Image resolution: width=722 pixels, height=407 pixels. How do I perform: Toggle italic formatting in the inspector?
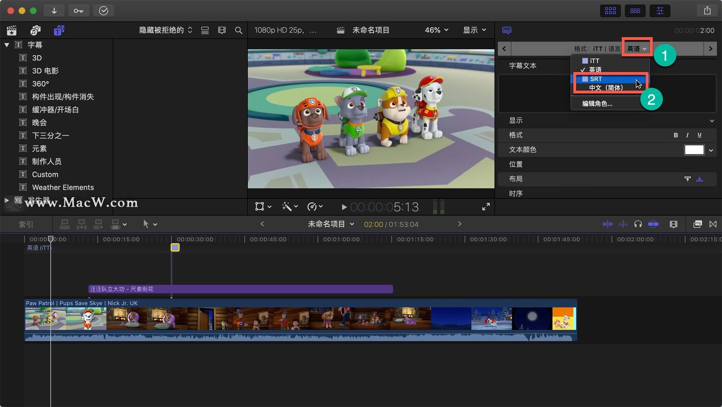click(x=687, y=135)
